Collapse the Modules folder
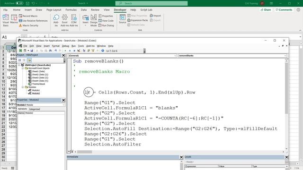Screen dimensions: 303x170 click(23, 87)
